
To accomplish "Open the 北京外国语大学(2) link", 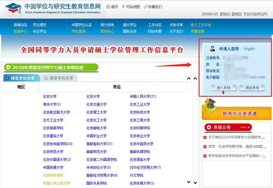I will [57, 159].
